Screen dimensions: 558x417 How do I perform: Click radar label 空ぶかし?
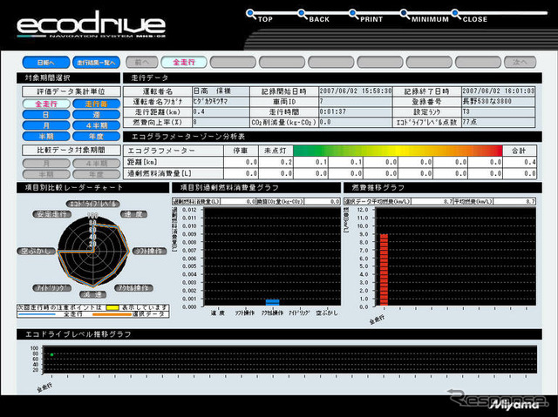[x=37, y=251]
